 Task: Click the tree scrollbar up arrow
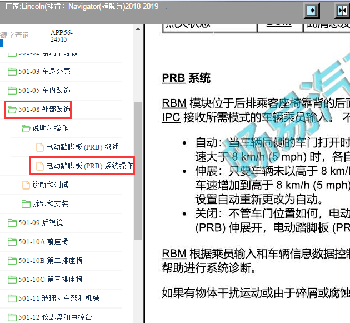138,29
